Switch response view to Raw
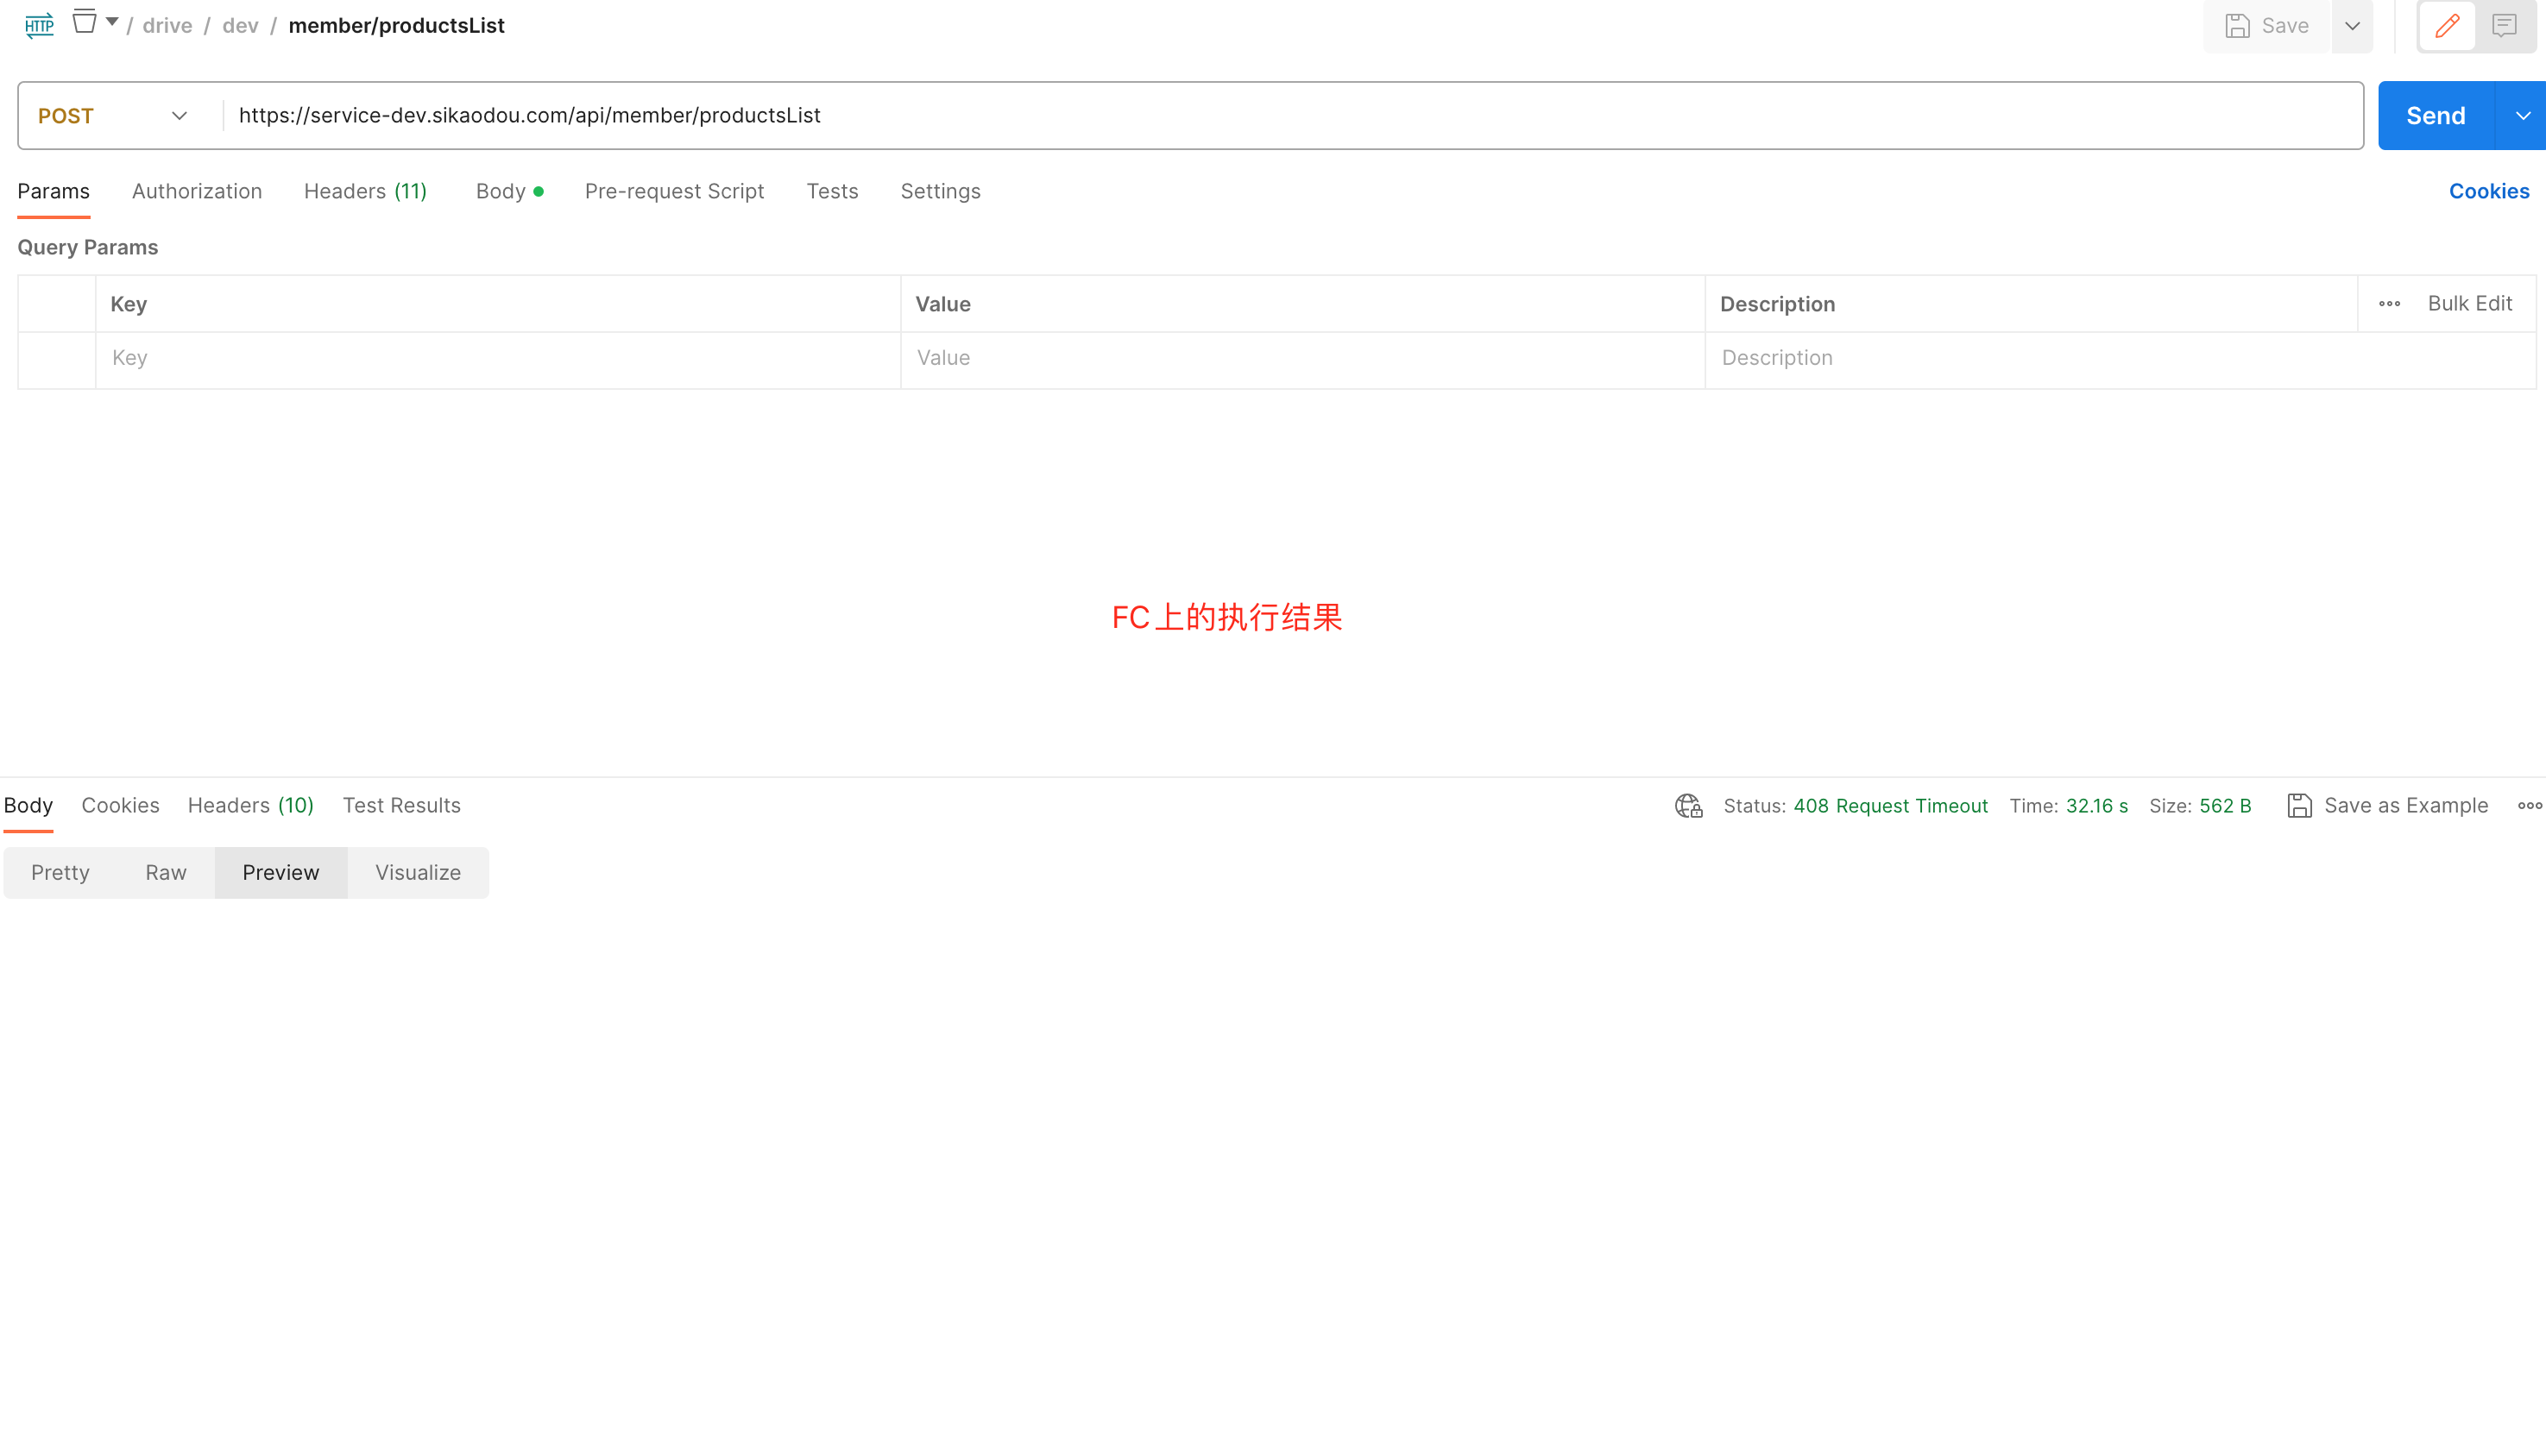The image size is (2546, 1456). tap(166, 873)
